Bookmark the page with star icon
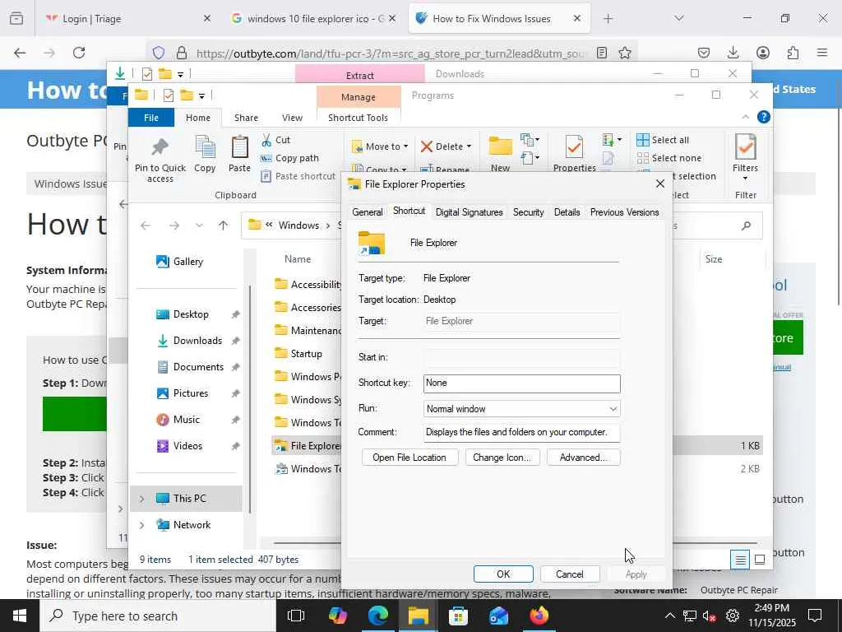 coord(625,53)
